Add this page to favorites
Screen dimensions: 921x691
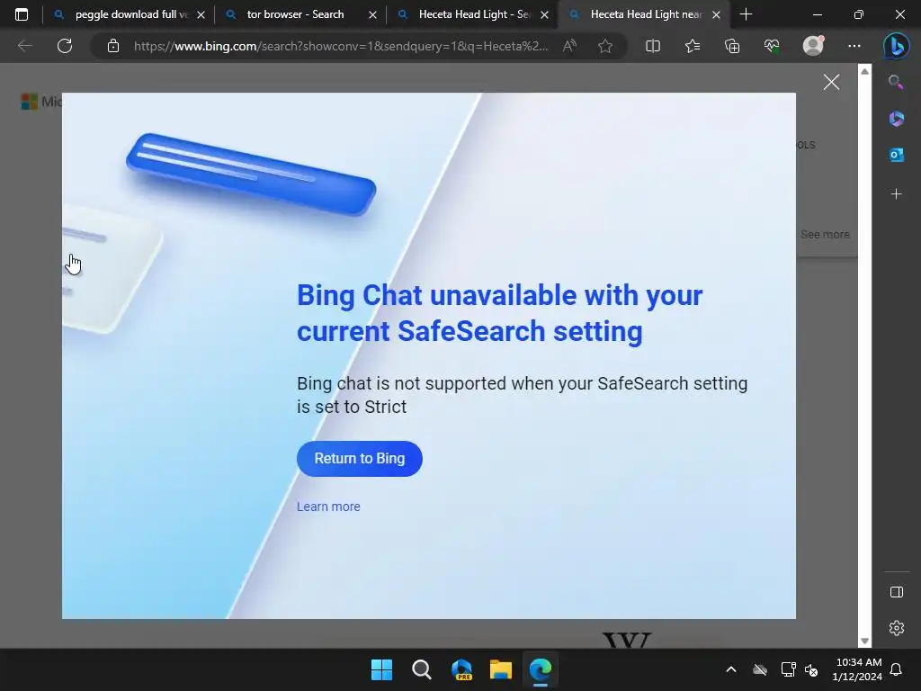coord(605,46)
